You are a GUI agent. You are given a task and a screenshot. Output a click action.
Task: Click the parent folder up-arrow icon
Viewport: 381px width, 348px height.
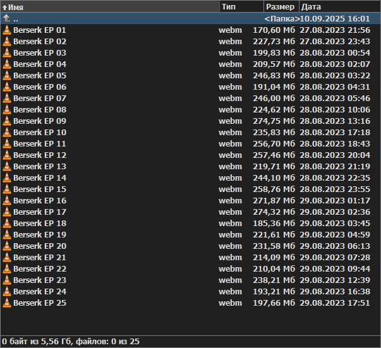click(6, 18)
